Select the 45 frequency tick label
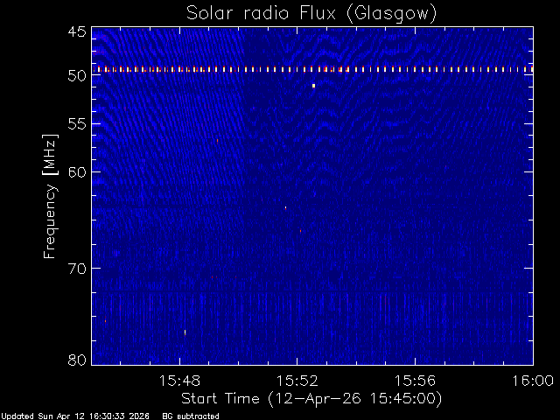This screenshot has width=560, height=420. (x=77, y=31)
